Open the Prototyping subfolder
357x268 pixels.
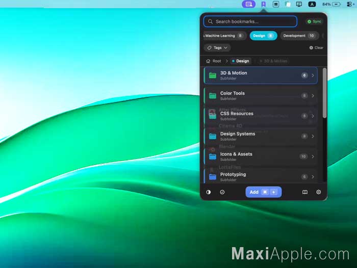261,176
